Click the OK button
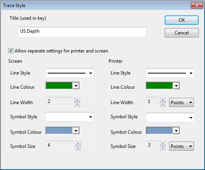The image size is (205, 170). pos(182,20)
